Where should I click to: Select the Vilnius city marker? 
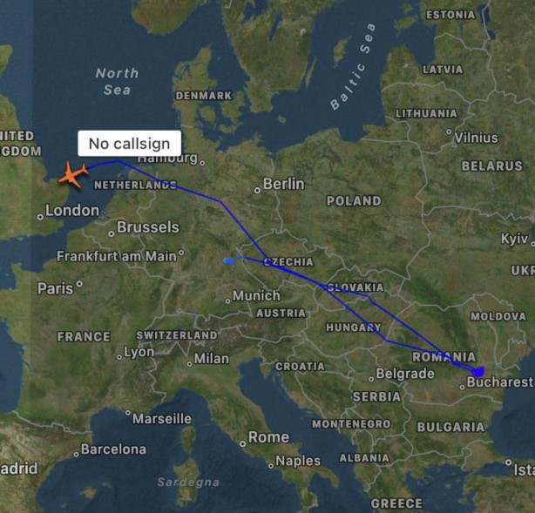449,132
